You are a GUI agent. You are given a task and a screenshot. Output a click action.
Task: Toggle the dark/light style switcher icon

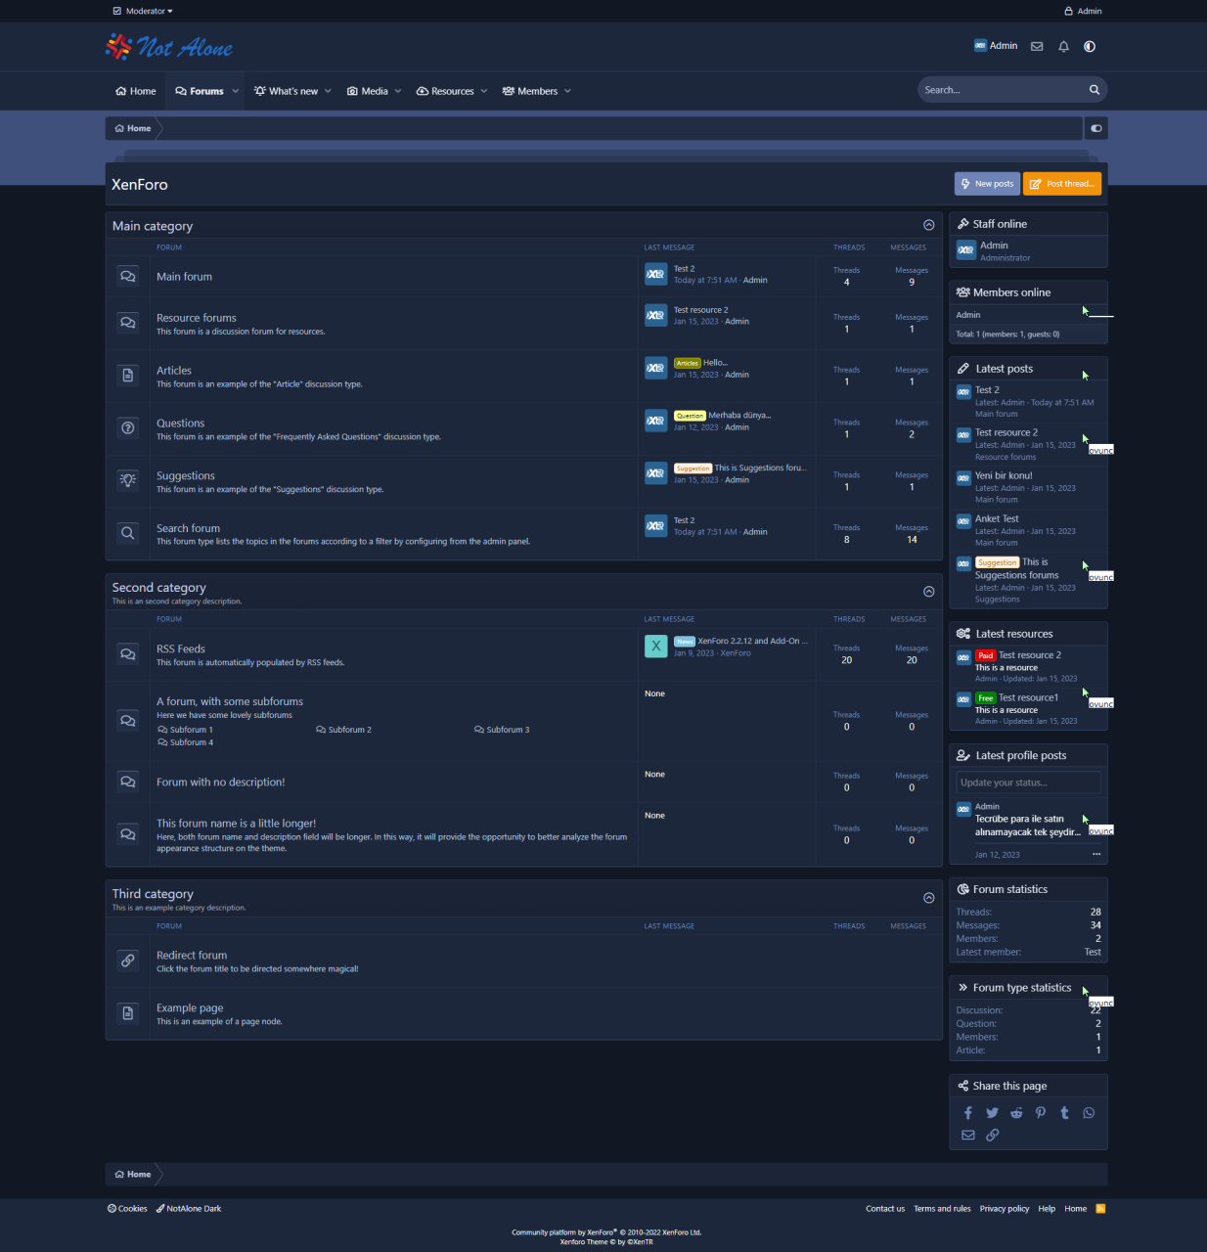click(1090, 46)
